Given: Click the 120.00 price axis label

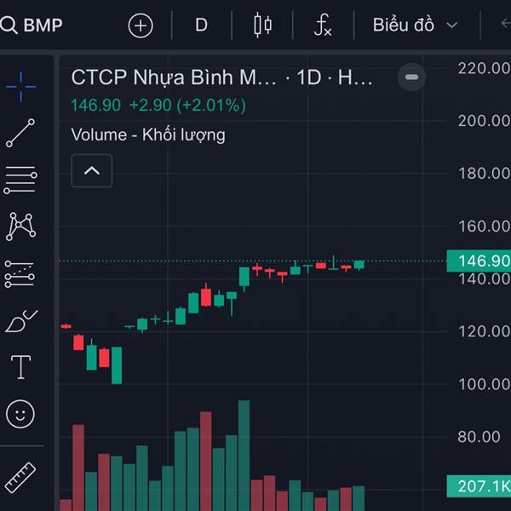Looking at the screenshot, I should (x=484, y=331).
